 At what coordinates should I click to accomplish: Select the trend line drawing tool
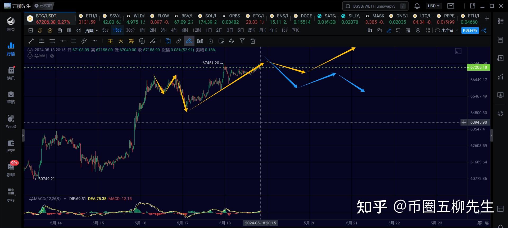[31, 41]
